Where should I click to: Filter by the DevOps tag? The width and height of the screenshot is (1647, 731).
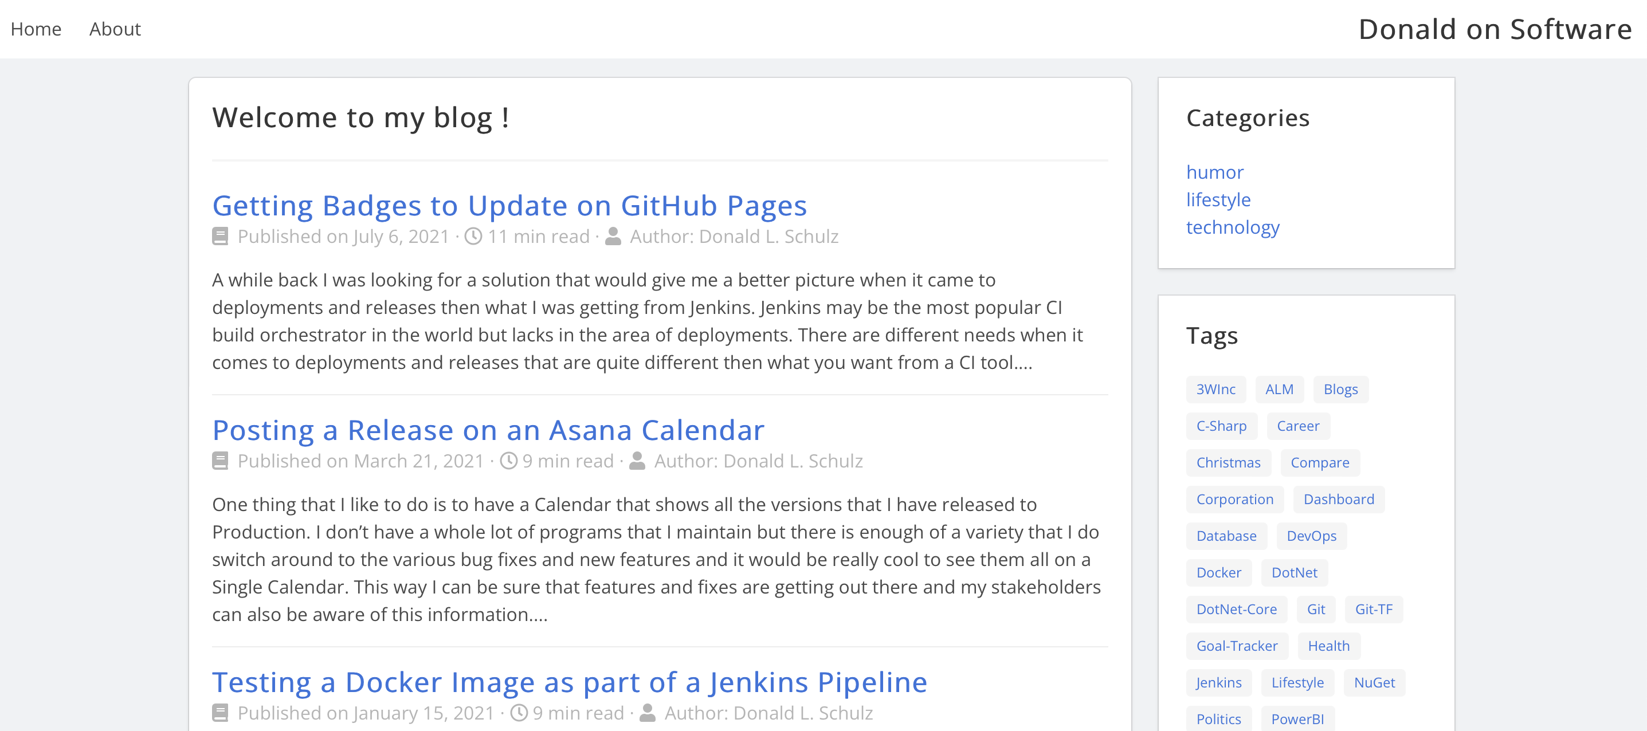[1311, 536]
